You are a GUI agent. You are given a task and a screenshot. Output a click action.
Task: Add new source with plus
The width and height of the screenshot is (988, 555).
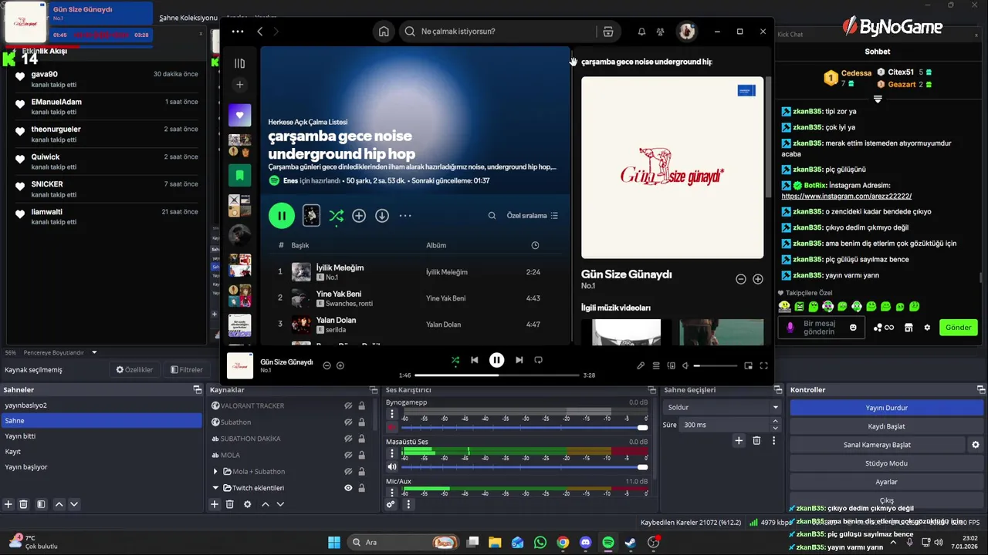pos(215,504)
